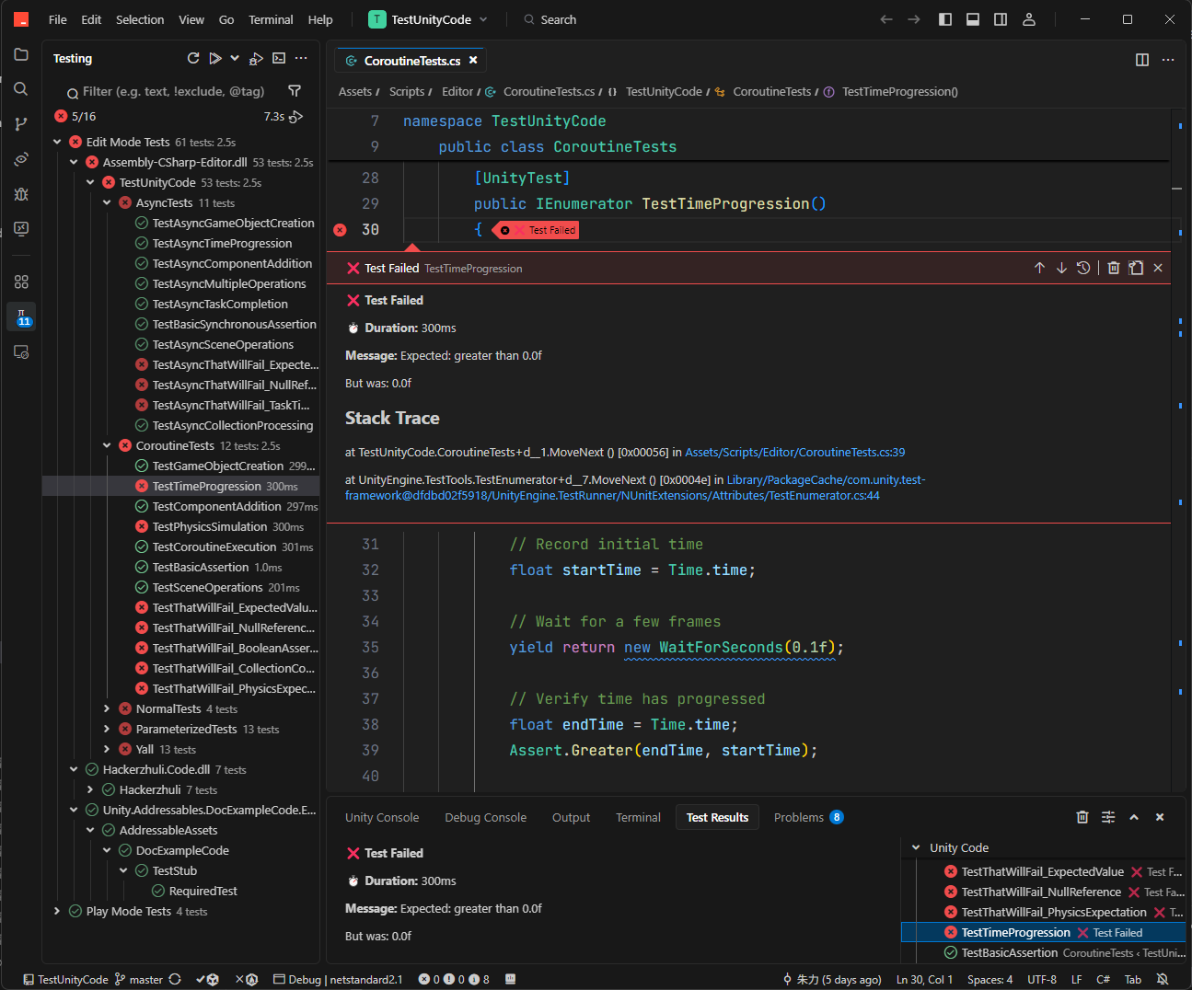1192x990 pixels.
Task: Open Testing panel more actions ellipsis
Action: (x=301, y=58)
